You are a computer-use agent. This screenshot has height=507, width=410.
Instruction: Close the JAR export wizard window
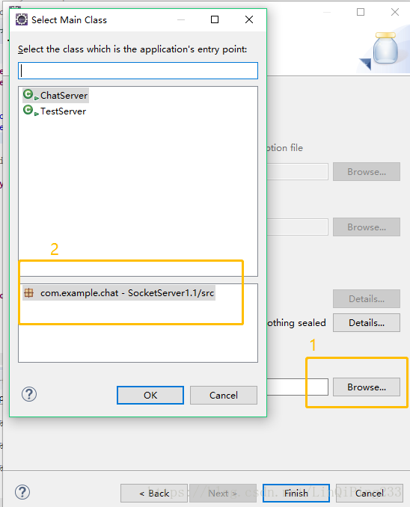[x=395, y=12]
